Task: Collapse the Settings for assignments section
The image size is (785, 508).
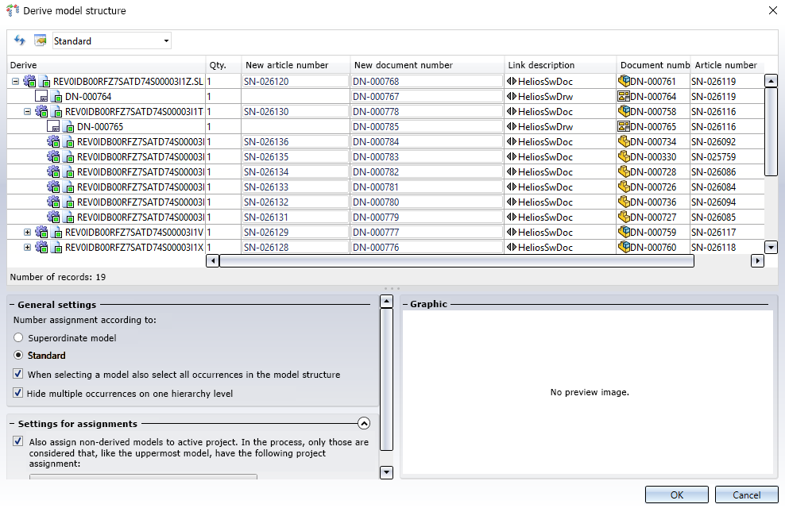Action: pyautogui.click(x=364, y=424)
